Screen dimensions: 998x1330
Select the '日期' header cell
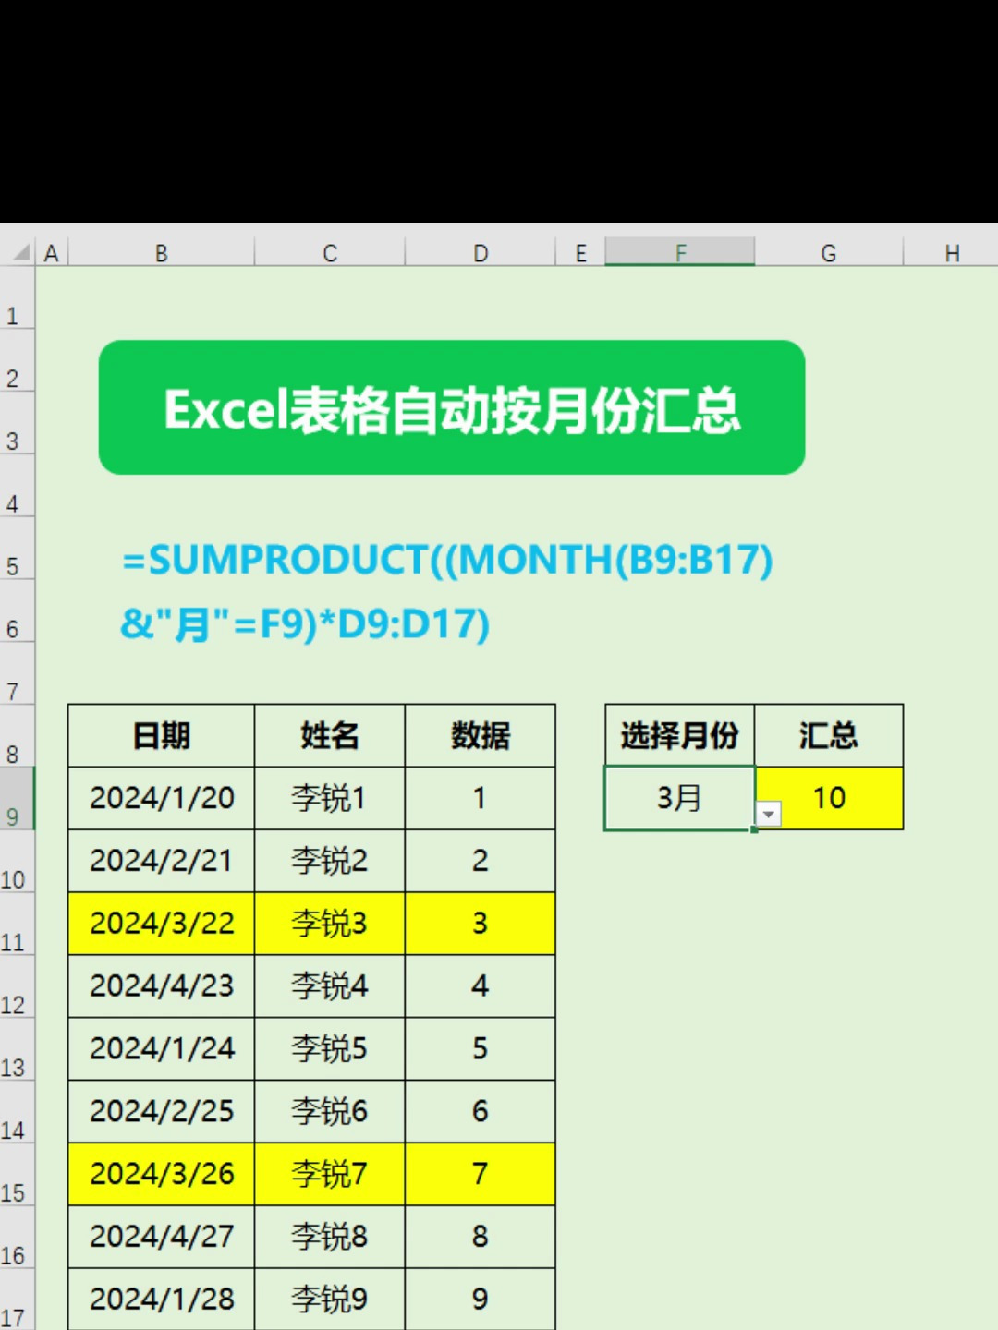pos(162,736)
